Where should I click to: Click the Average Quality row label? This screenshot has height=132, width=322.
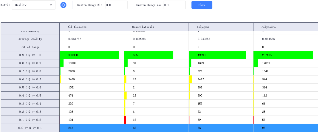click(x=30, y=39)
